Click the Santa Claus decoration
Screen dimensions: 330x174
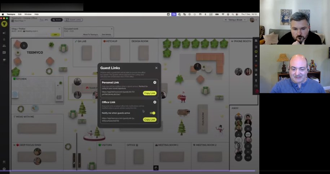tap(182, 97)
